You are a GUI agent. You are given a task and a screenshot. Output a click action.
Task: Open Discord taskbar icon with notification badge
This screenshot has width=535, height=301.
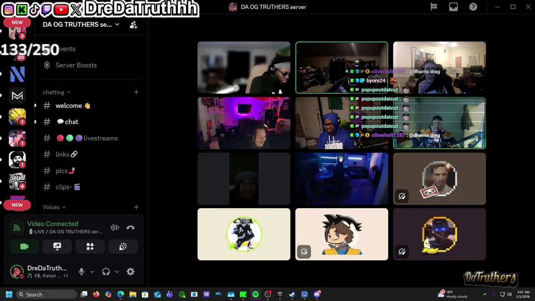pyautogui.click(x=317, y=294)
